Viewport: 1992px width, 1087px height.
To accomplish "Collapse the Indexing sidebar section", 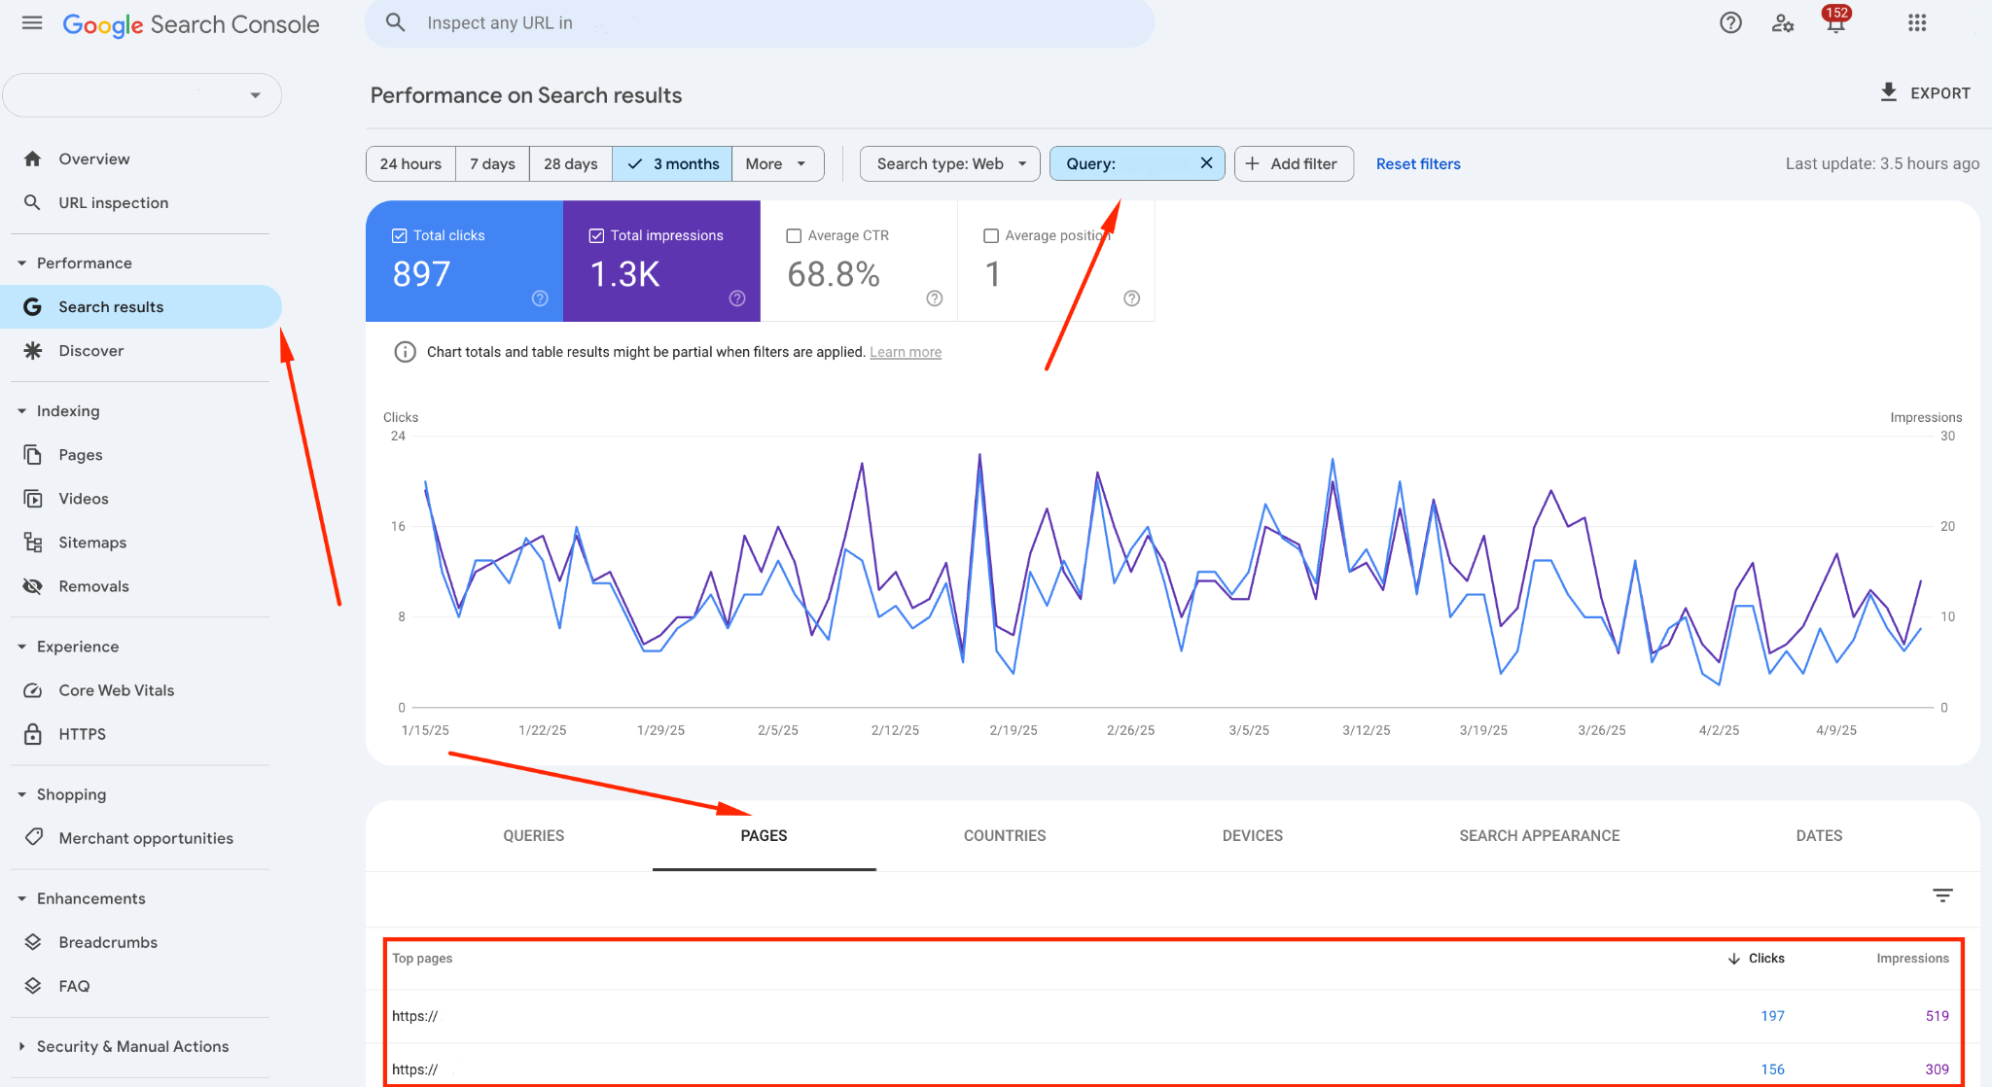I will click(x=21, y=410).
